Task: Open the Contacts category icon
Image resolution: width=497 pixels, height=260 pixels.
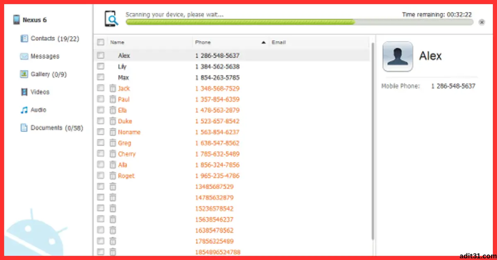Action: click(x=24, y=39)
